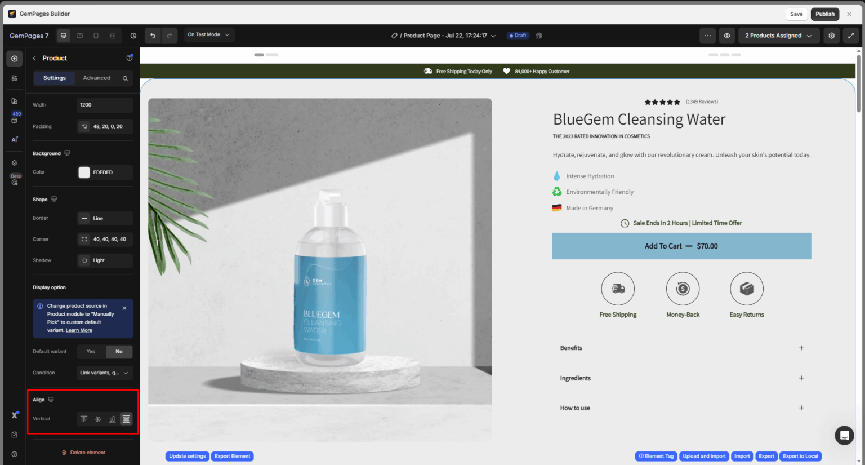The image size is (865, 465).
Task: Search settings with the magnifier icon
Action: 125,78
